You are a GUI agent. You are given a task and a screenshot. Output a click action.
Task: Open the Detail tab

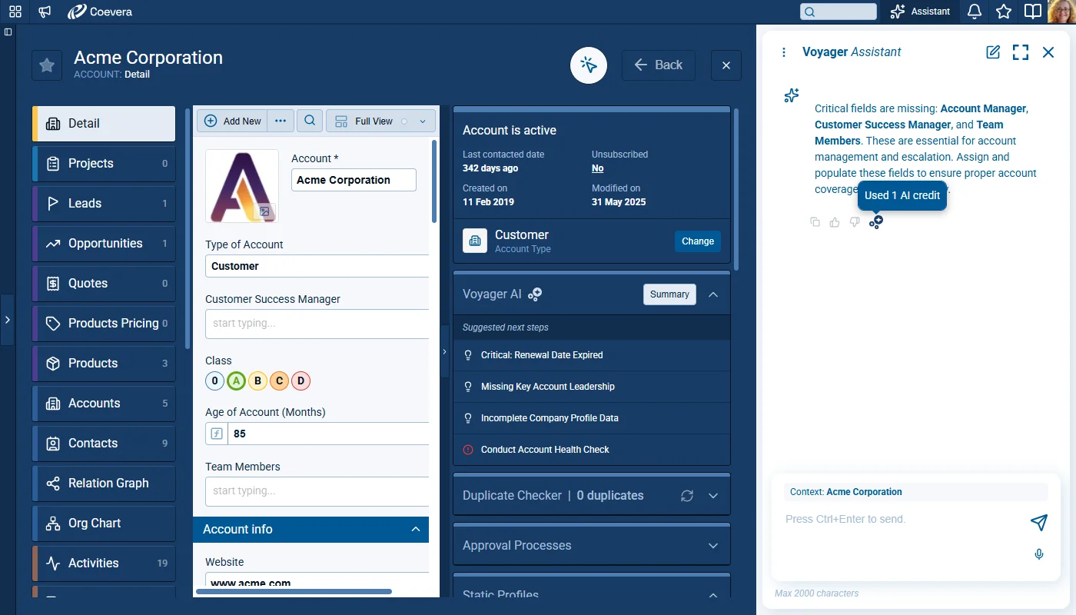click(x=104, y=124)
